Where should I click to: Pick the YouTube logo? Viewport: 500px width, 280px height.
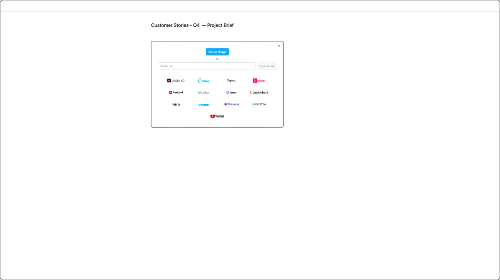(x=217, y=116)
